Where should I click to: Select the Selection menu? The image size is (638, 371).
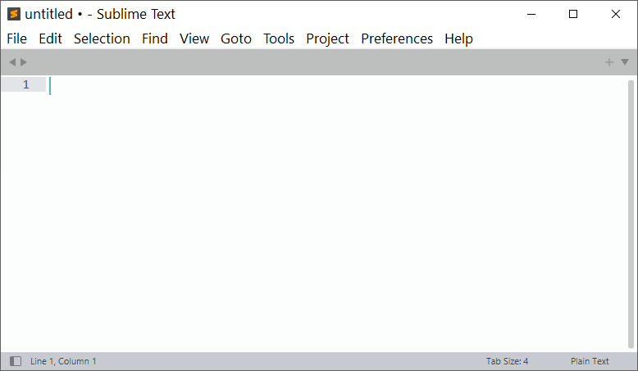(x=102, y=38)
